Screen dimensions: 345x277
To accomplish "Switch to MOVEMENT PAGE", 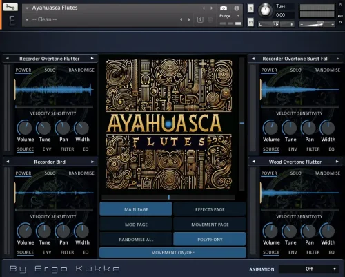I will [210, 225].
